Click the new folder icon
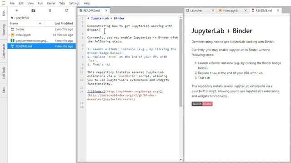The height and width of the screenshot is (163, 291). point(33,10)
